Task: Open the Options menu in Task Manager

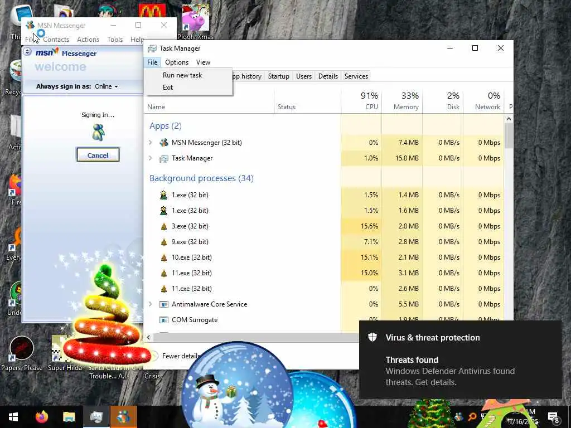Action: tap(177, 62)
